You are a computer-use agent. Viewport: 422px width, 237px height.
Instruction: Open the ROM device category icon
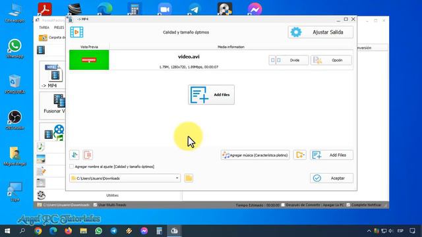(x=41, y=183)
